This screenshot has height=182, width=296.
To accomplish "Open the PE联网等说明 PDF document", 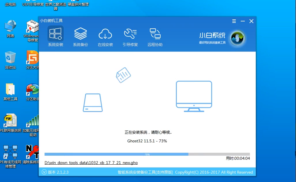I will (x=10, y=123).
